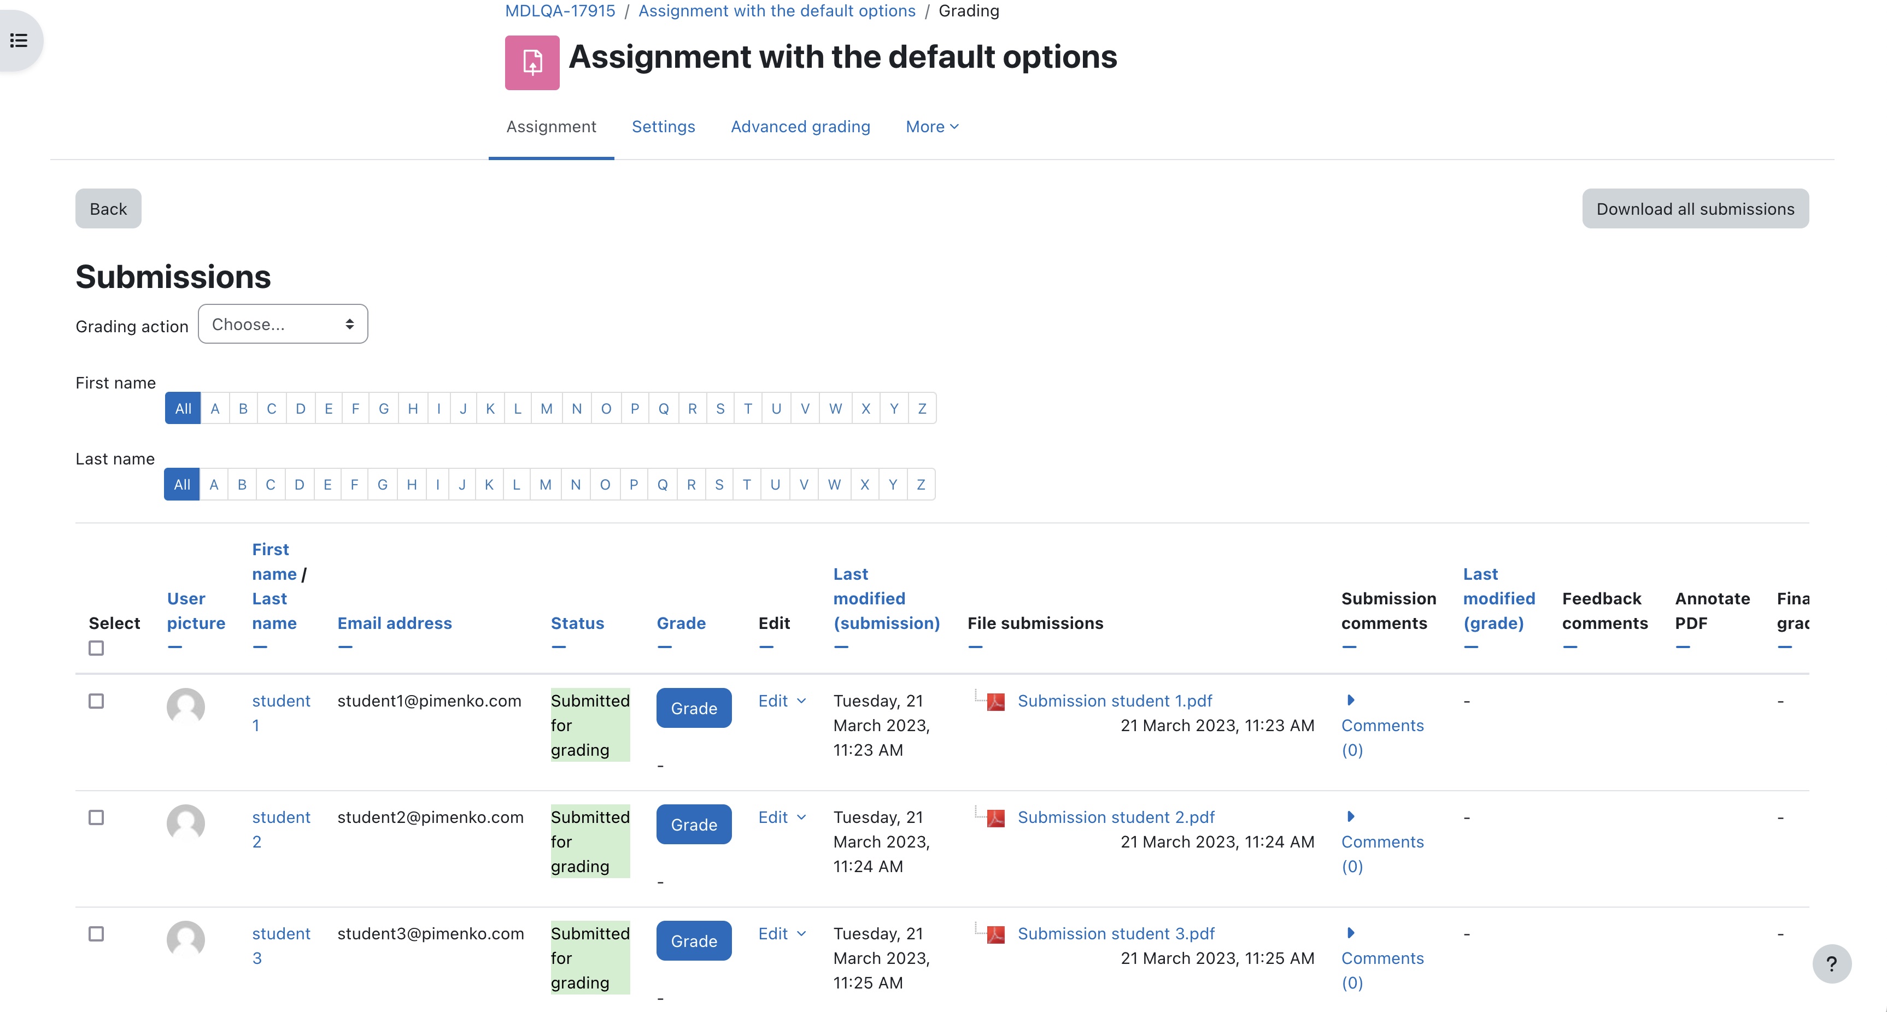
Task: Filter First name by letter A
Action: pyautogui.click(x=215, y=409)
